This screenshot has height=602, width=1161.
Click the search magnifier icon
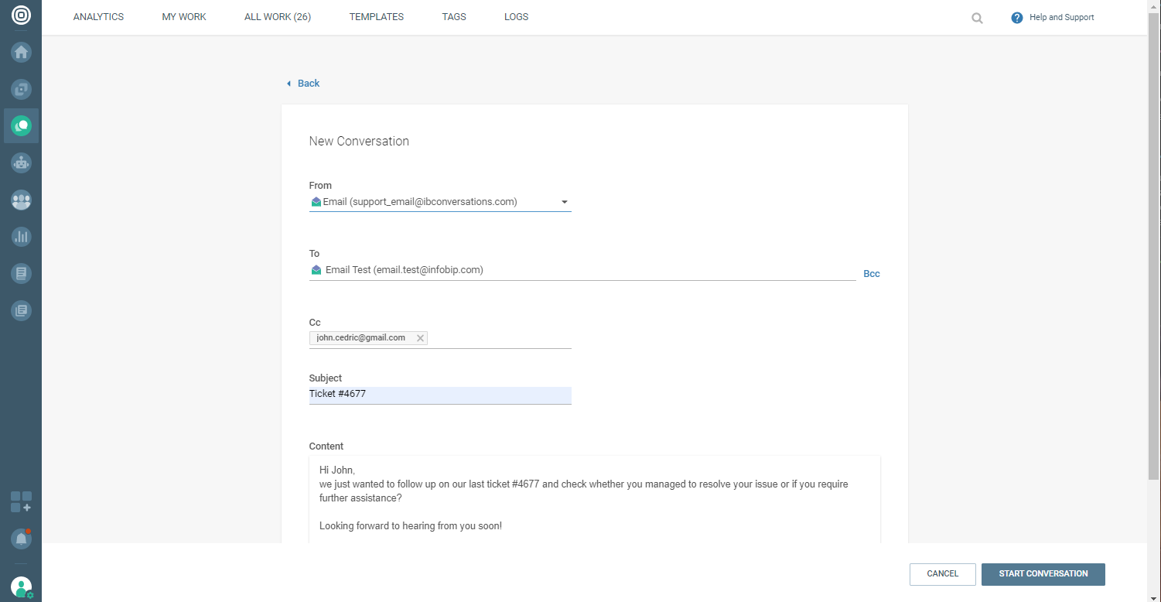(x=977, y=18)
